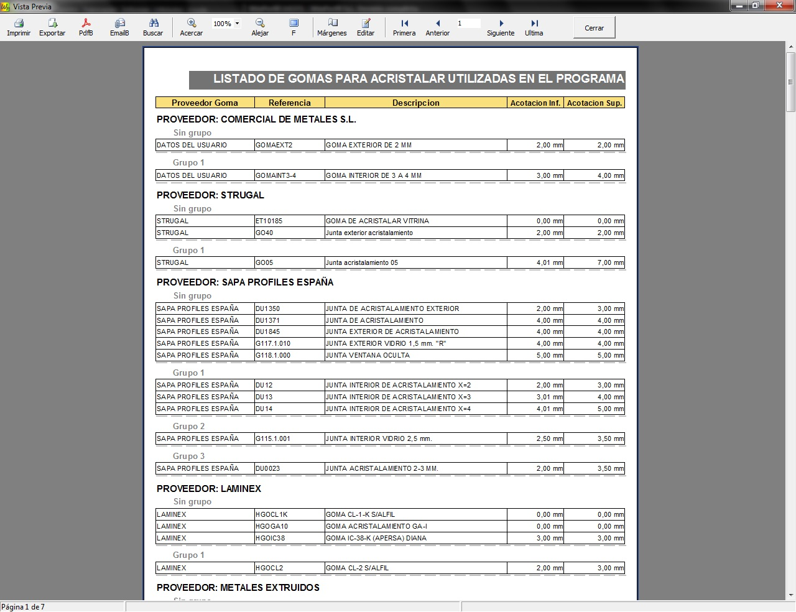796x612 pixels.
Task: Click reference HGOCL2
Action: point(269,568)
